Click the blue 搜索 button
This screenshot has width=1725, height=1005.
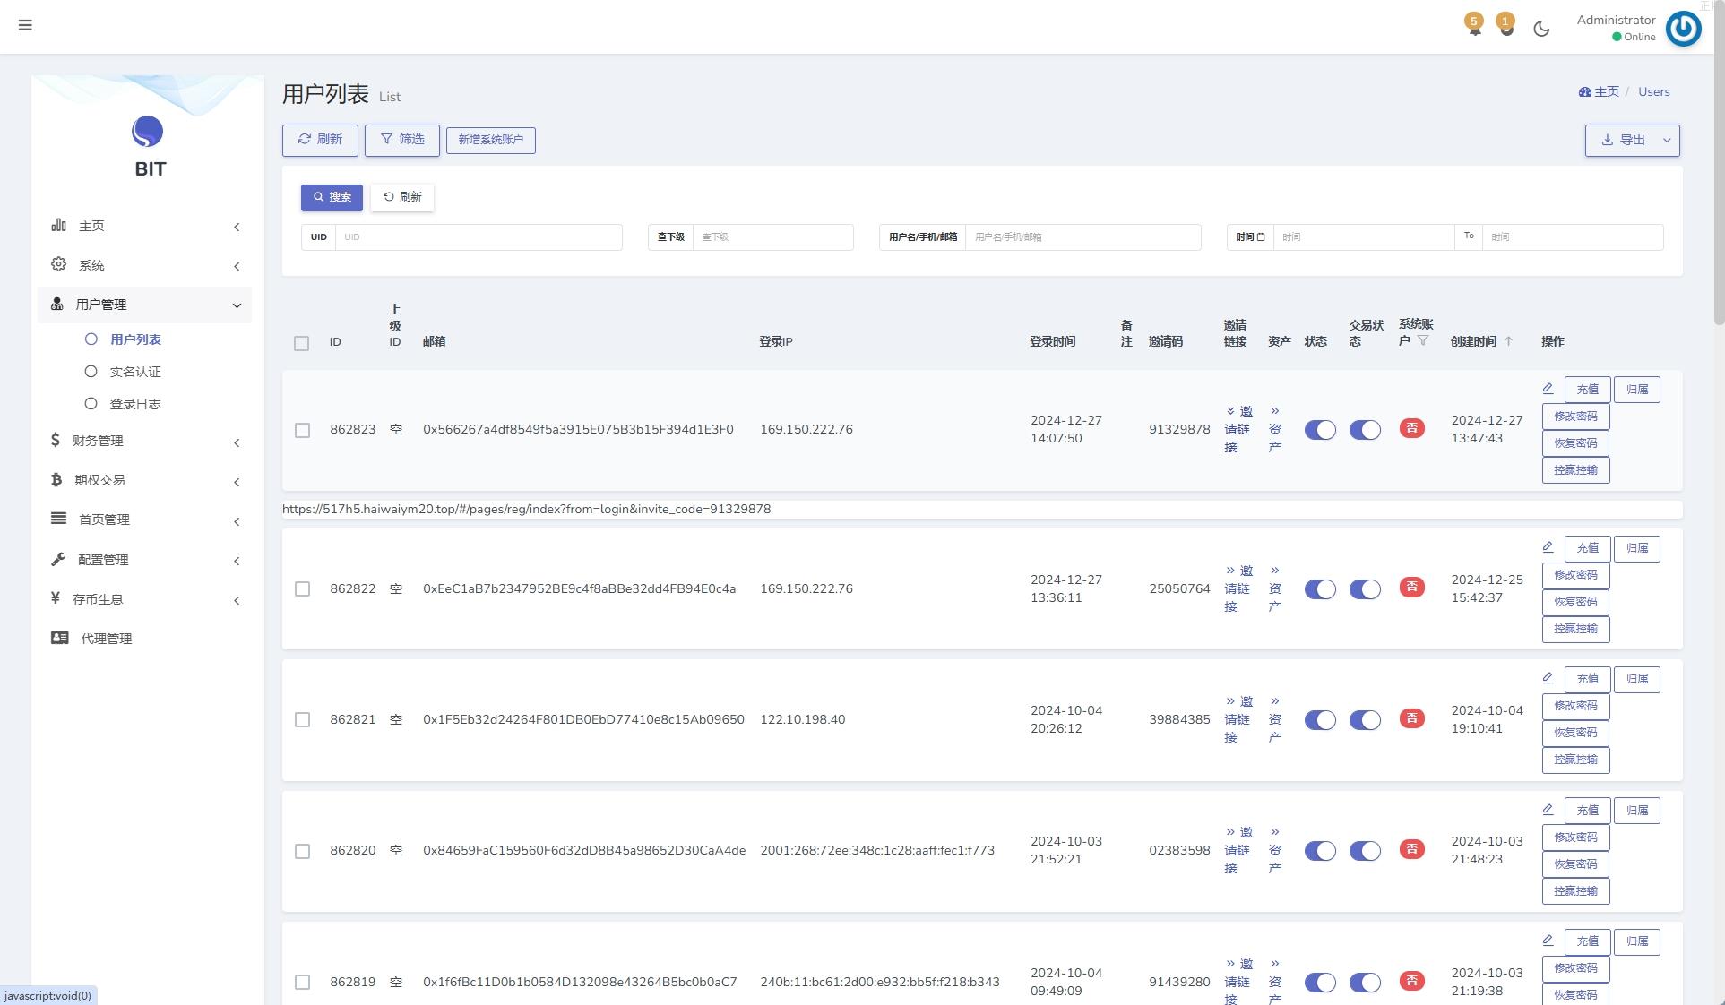pos(332,197)
